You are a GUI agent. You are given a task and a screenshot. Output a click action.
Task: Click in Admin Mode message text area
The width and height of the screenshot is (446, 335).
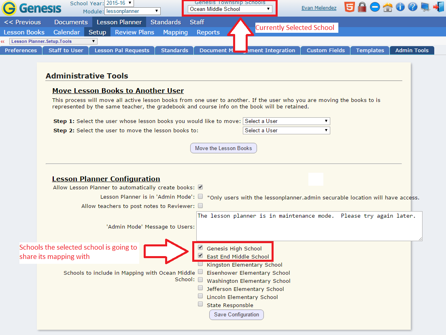[x=309, y=226]
